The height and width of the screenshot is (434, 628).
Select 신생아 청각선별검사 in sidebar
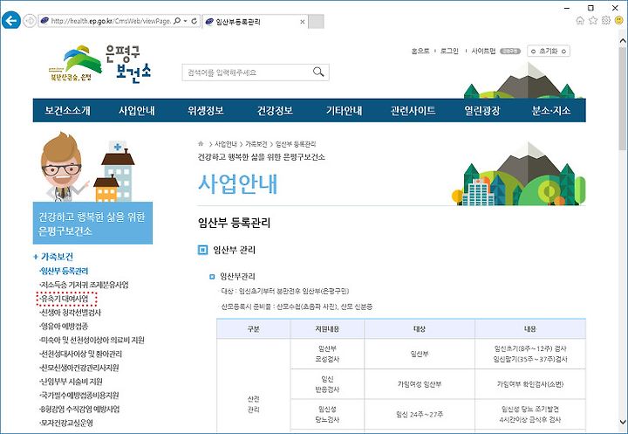pos(71,313)
